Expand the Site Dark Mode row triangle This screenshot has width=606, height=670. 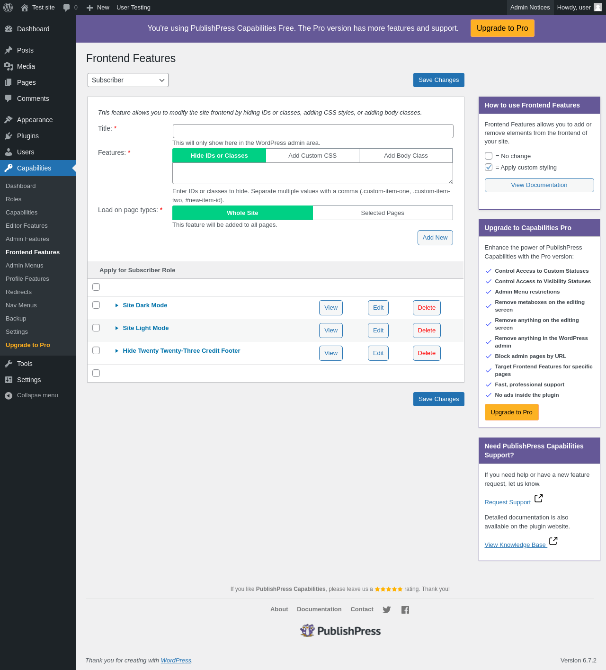[x=116, y=305]
